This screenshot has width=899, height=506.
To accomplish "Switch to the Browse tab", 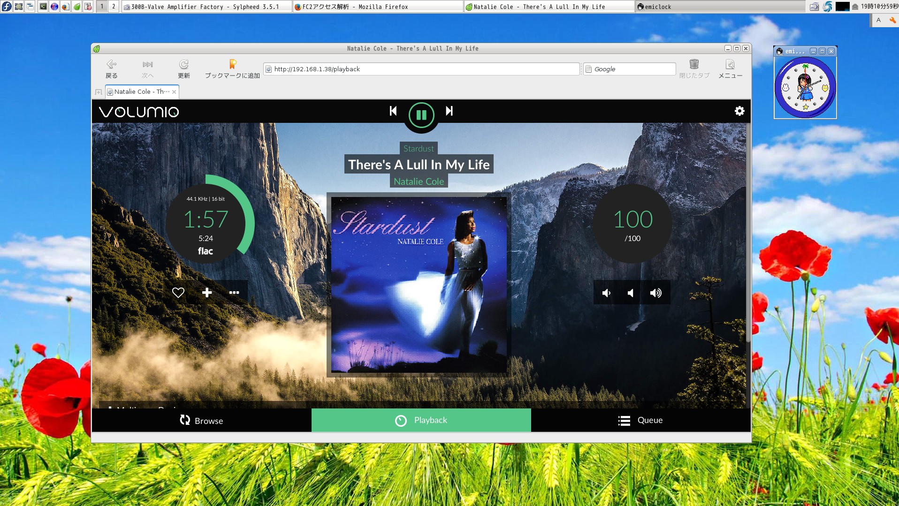I will [202, 420].
